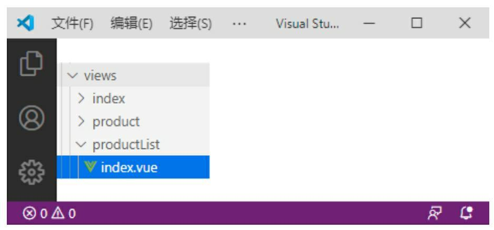Open the 编辑(E) menu
This screenshot has height=230, width=494.
[x=131, y=24]
